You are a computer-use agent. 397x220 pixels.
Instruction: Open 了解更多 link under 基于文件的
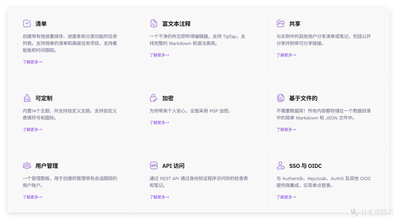(286, 129)
